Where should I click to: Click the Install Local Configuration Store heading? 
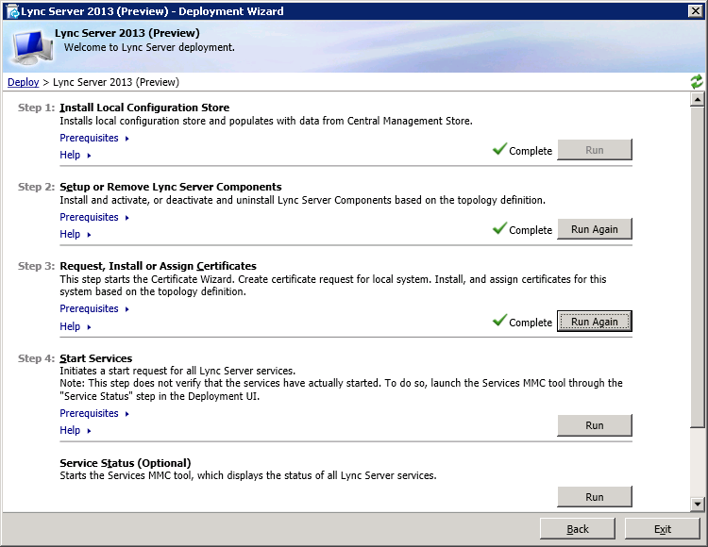[x=144, y=108]
